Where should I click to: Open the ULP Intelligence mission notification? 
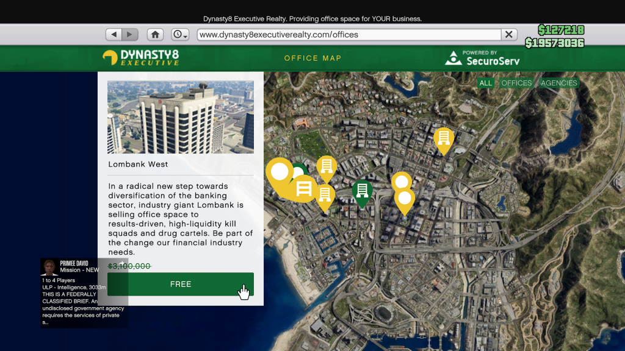(x=84, y=292)
